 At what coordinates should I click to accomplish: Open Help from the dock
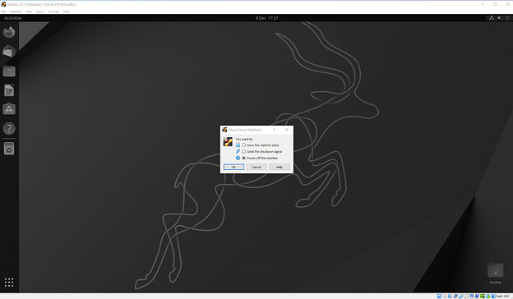click(x=9, y=128)
